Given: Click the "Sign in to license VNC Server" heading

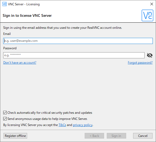Looking at the screenshot, I should (x=27, y=15).
